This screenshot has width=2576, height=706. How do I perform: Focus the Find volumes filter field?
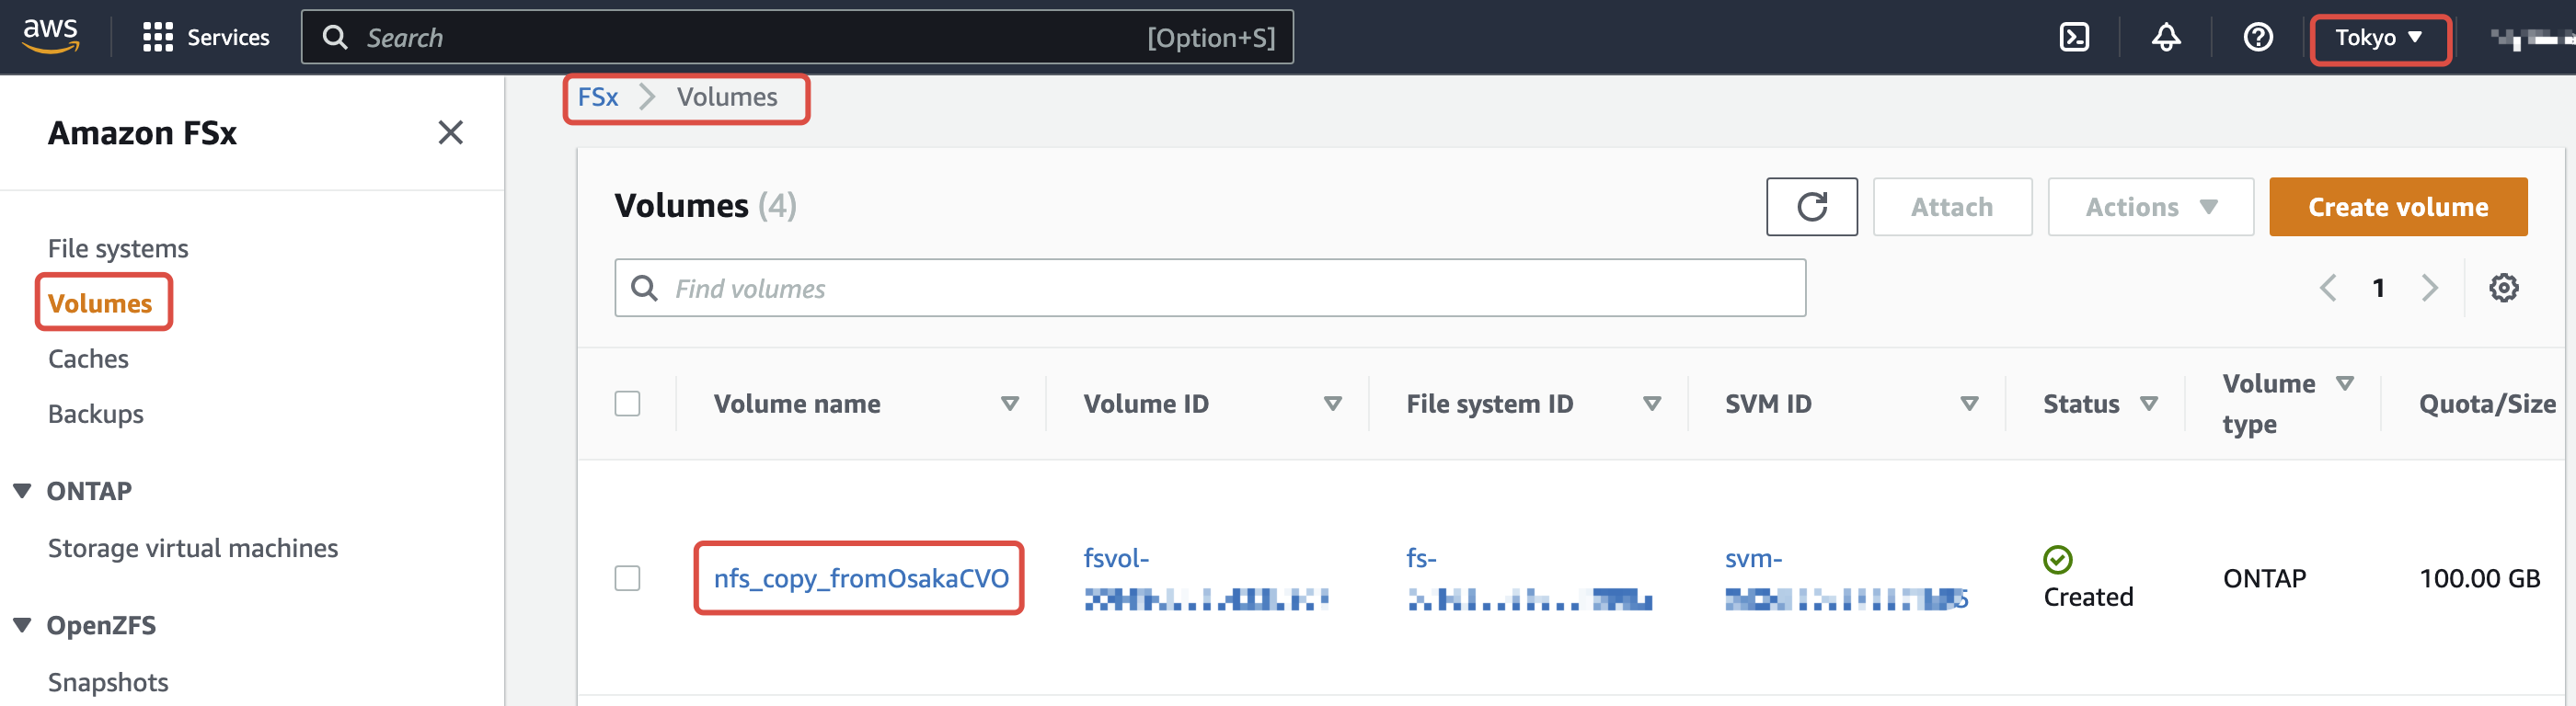(1210, 288)
